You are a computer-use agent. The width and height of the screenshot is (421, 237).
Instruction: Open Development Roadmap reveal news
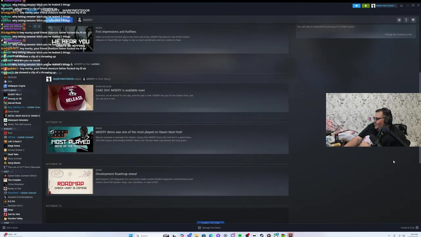point(116,174)
